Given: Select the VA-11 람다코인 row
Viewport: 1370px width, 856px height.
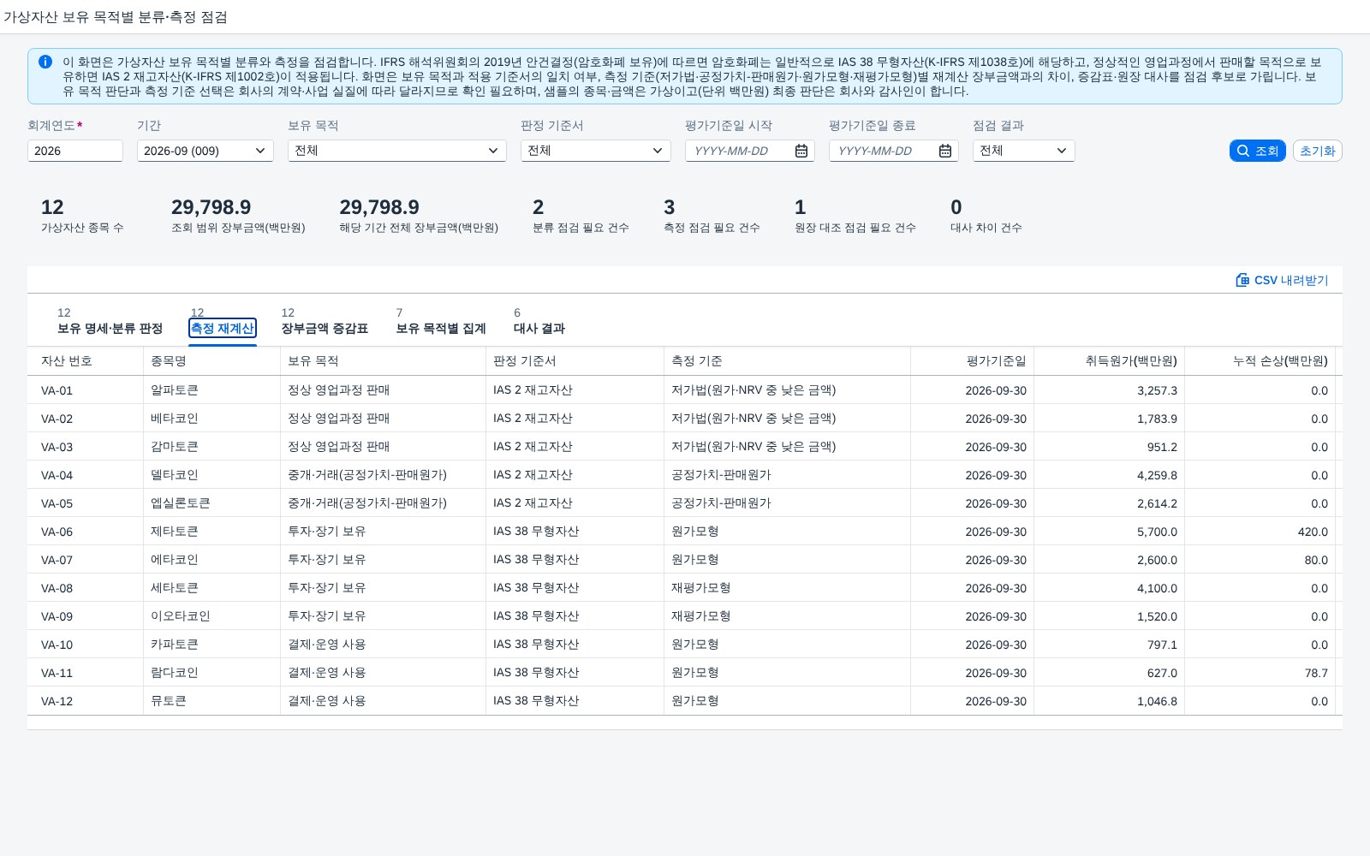Looking at the screenshot, I should pyautogui.click(x=685, y=673).
